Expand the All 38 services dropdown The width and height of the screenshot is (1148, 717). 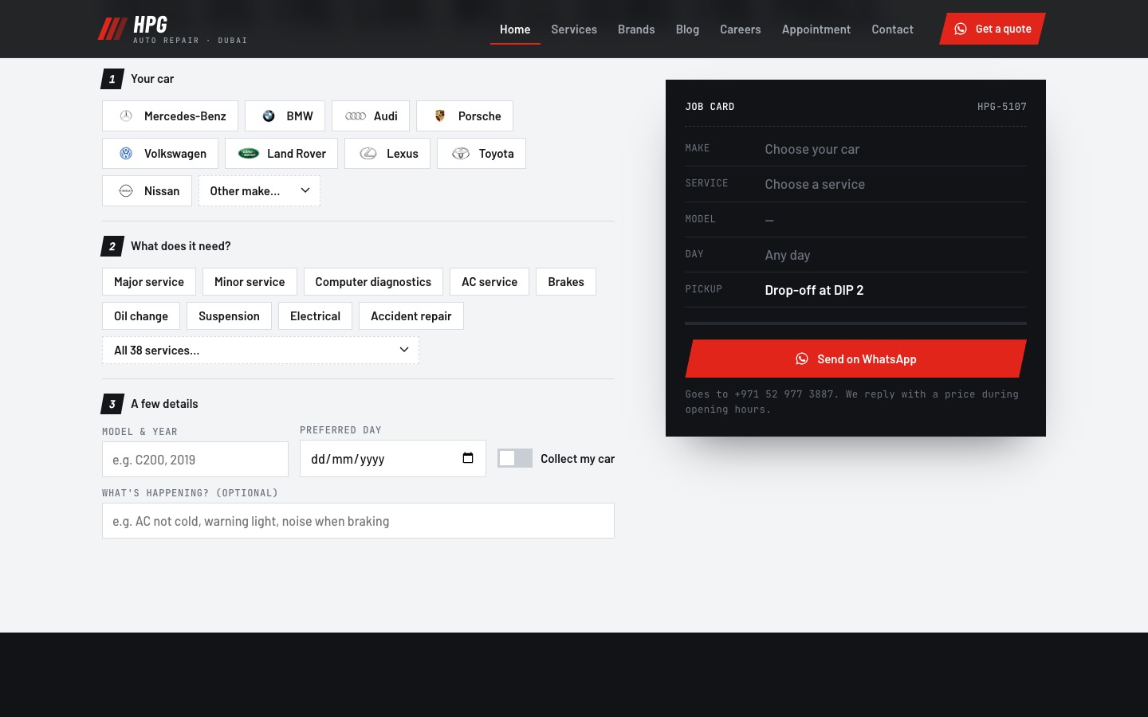[261, 351]
